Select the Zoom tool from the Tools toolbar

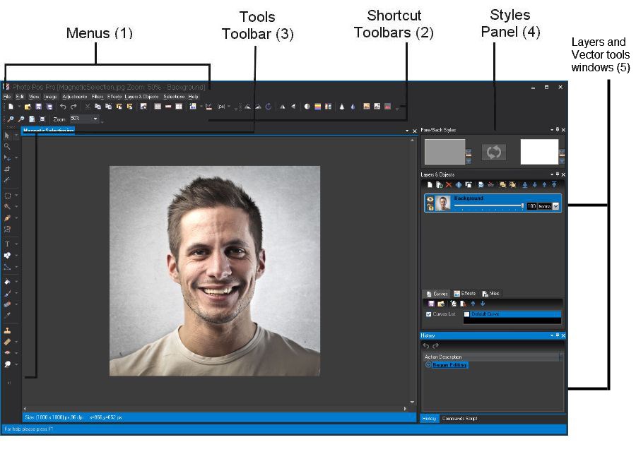click(x=7, y=146)
